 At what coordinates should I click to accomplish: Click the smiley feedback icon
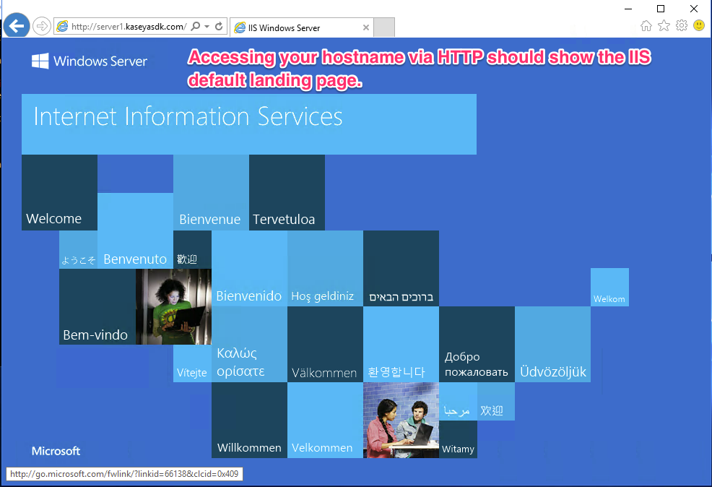click(x=699, y=25)
